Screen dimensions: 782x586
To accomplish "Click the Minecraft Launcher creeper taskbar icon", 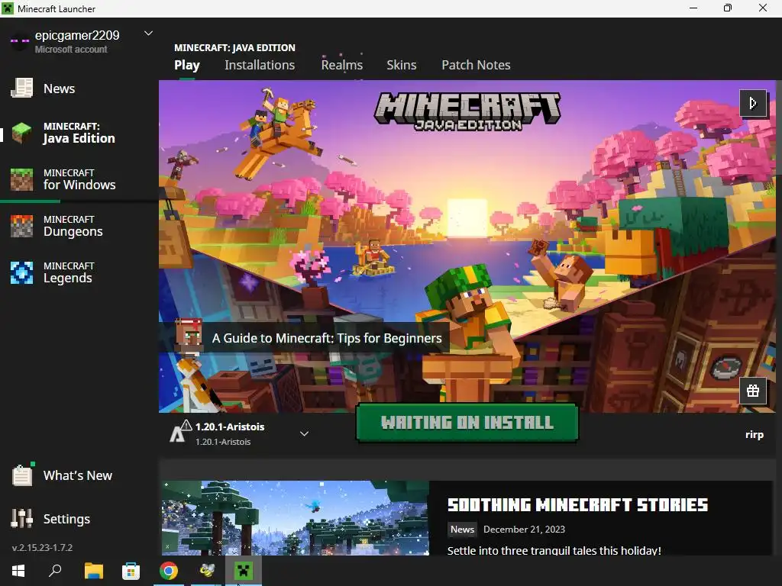I will click(244, 571).
